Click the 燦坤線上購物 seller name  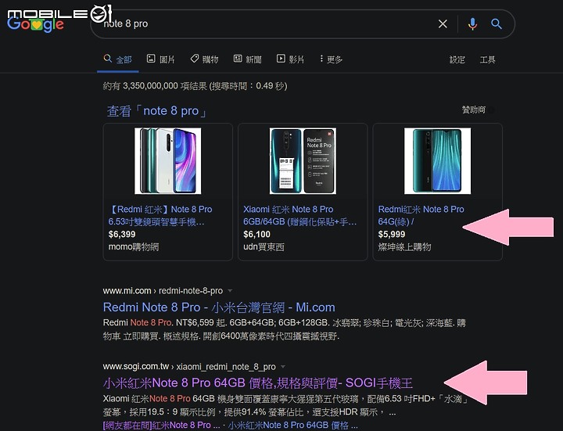(x=404, y=247)
